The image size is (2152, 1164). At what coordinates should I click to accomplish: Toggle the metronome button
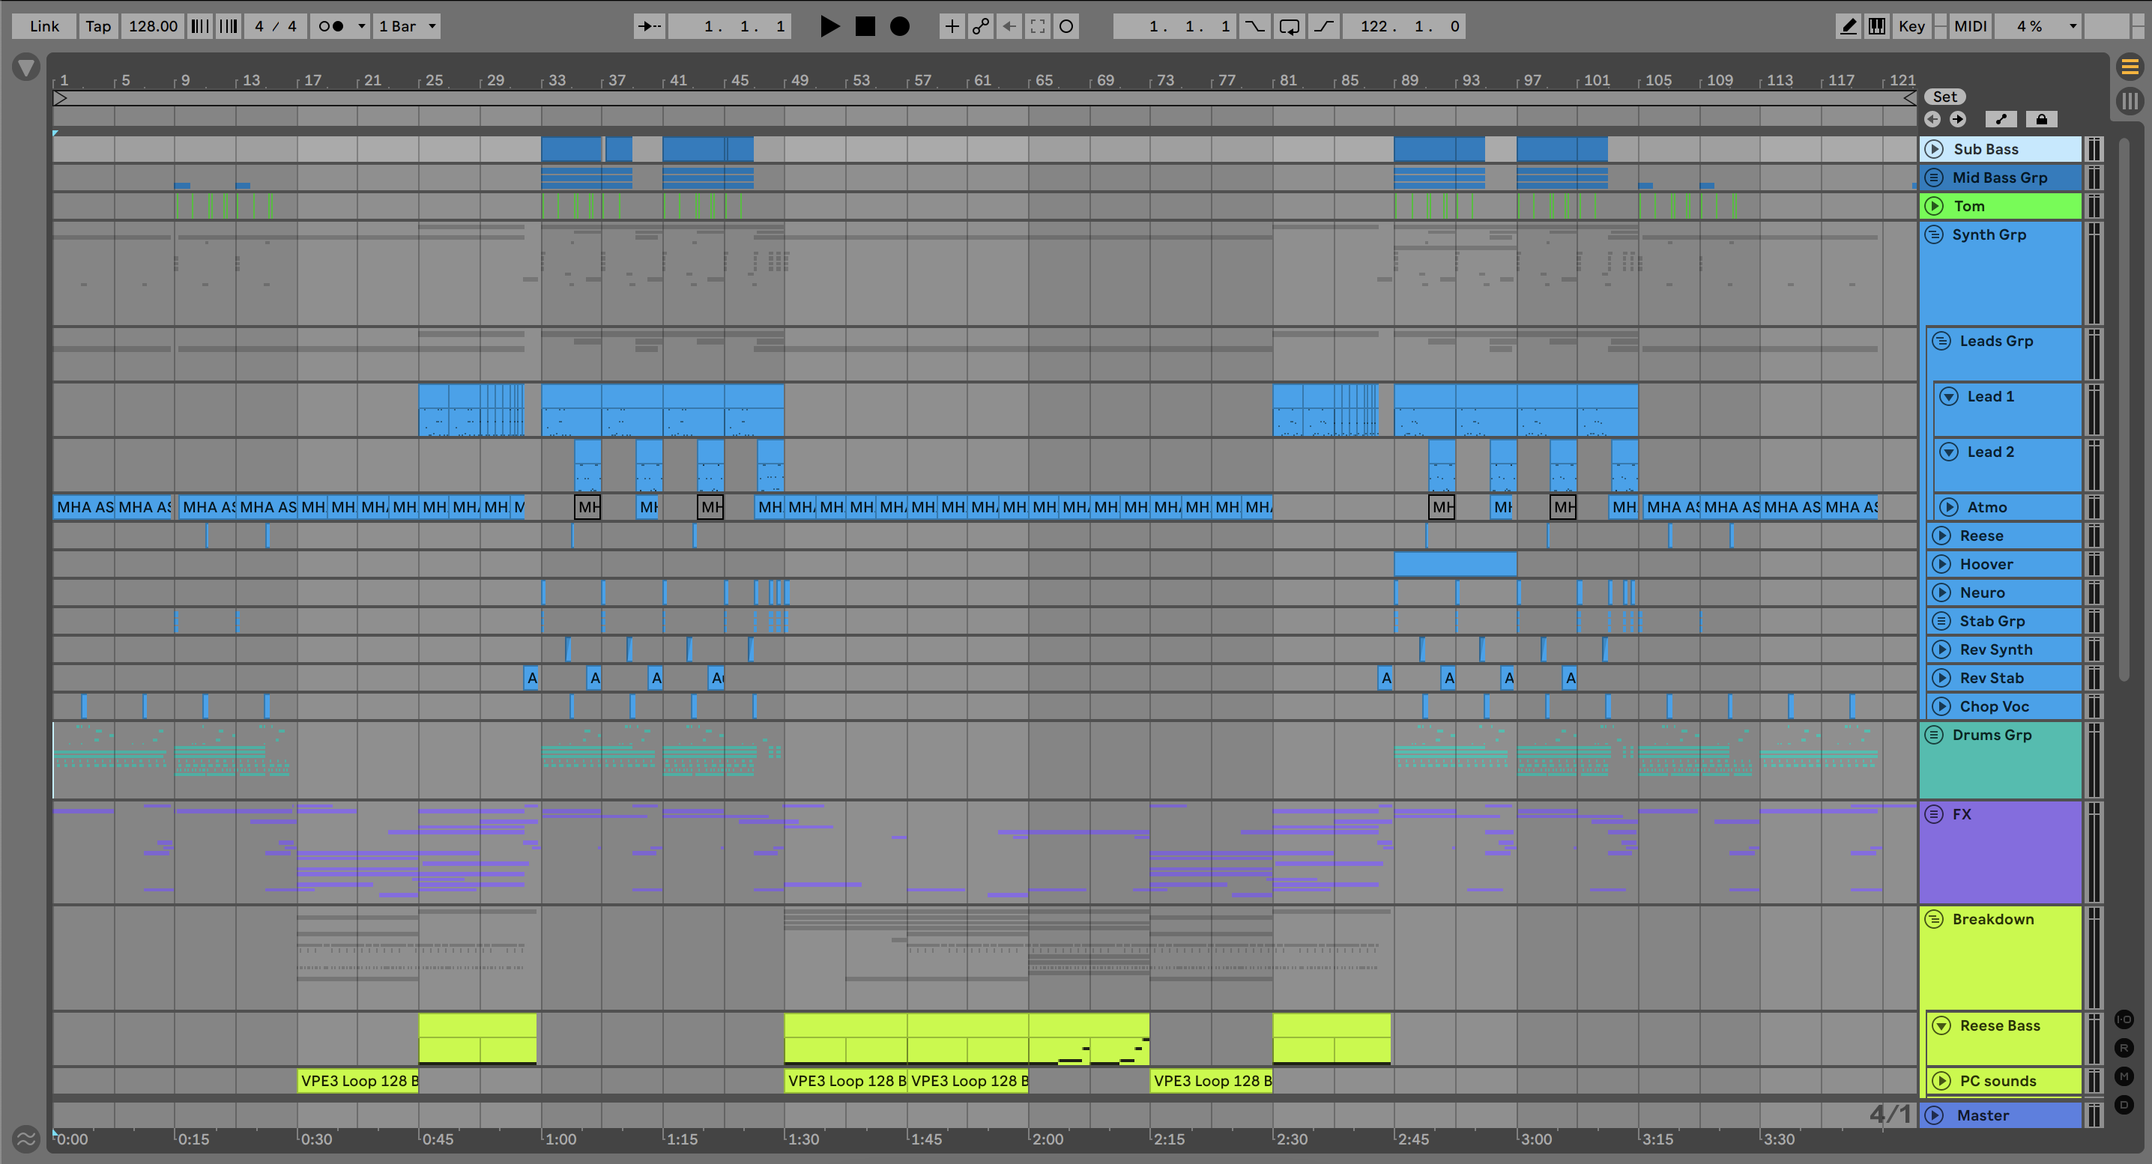(332, 27)
